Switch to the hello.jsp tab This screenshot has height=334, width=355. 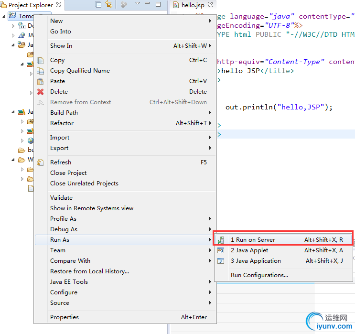(193, 5)
